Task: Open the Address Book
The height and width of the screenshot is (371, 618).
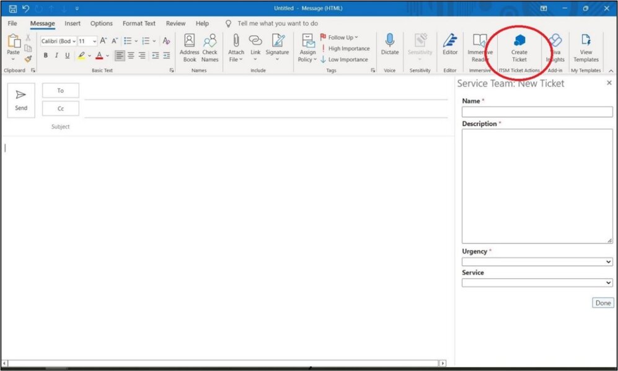Action: [x=189, y=48]
